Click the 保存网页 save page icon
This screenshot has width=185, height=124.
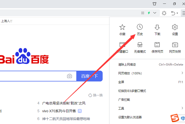pos(157,45)
